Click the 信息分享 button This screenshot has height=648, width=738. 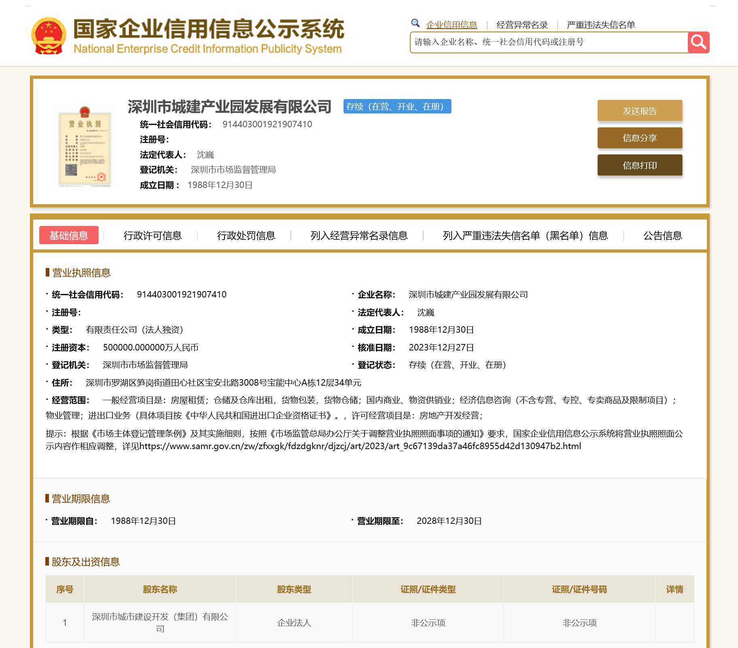coord(640,138)
